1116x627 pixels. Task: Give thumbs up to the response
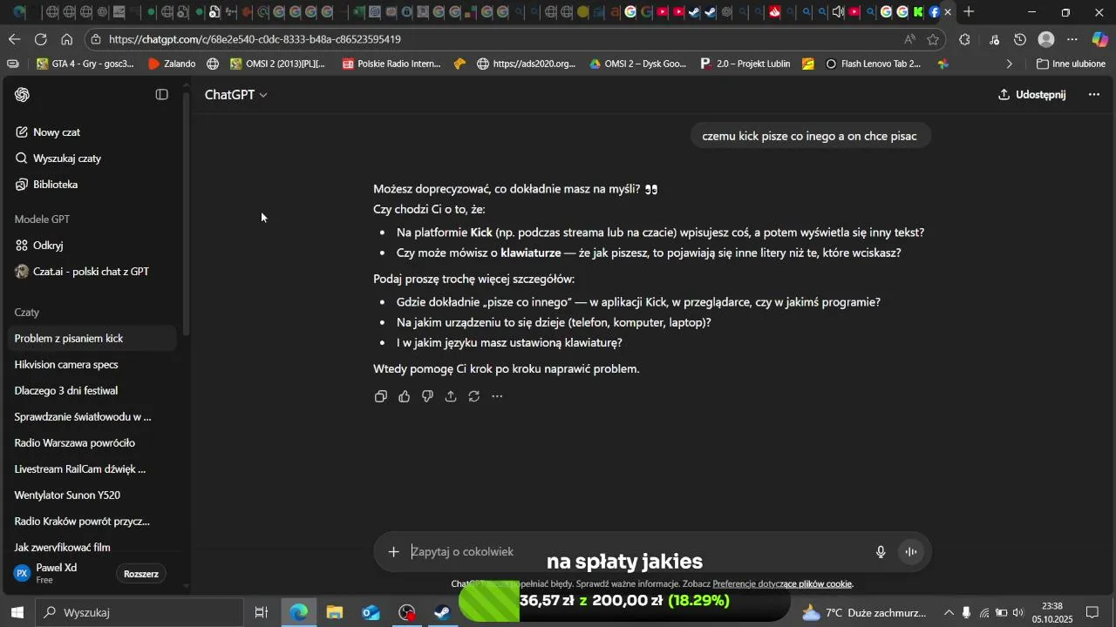pyautogui.click(x=405, y=396)
